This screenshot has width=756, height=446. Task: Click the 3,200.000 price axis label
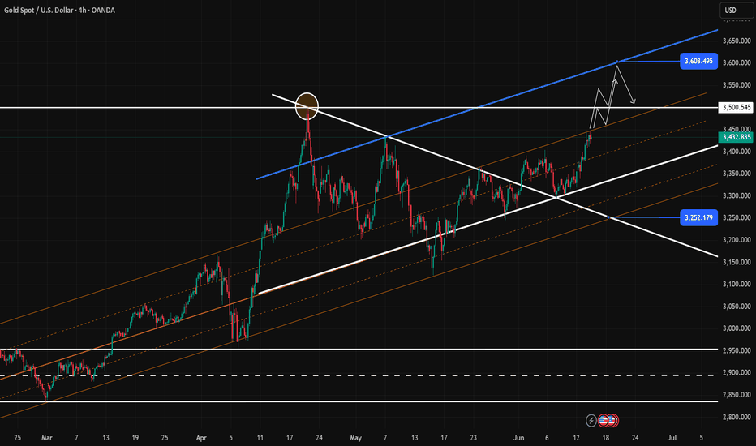coord(737,240)
